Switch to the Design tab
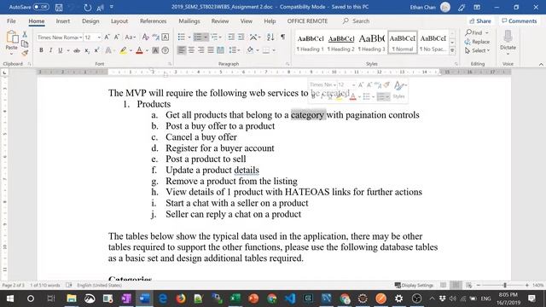Image resolution: width=546 pixels, height=307 pixels. click(90, 20)
